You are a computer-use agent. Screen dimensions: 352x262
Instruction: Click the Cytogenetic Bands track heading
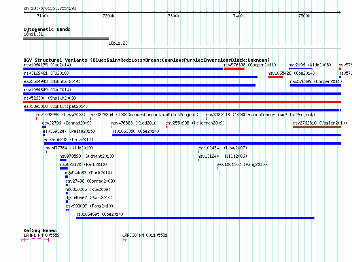47,29
